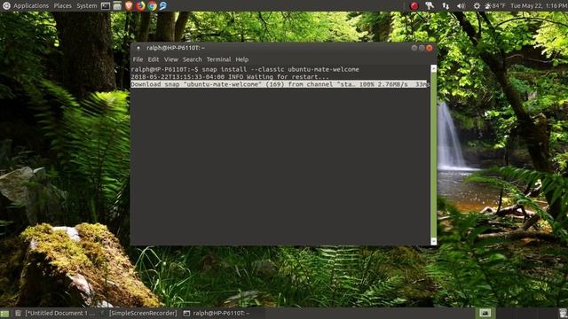Click the blue swirl launcher beside Chrome
Screen dimensions: 568x319
coord(163,6)
